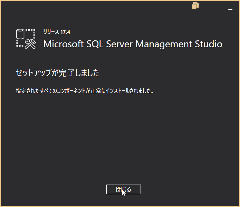Click the リリース 17.4 release label

coord(57,32)
